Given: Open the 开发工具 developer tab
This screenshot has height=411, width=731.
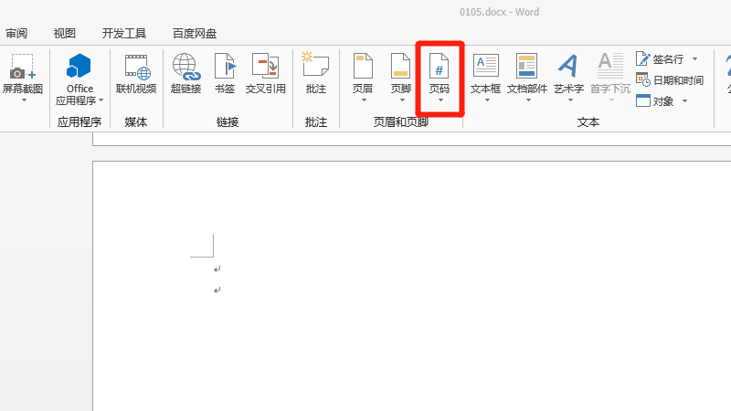Looking at the screenshot, I should pos(123,33).
